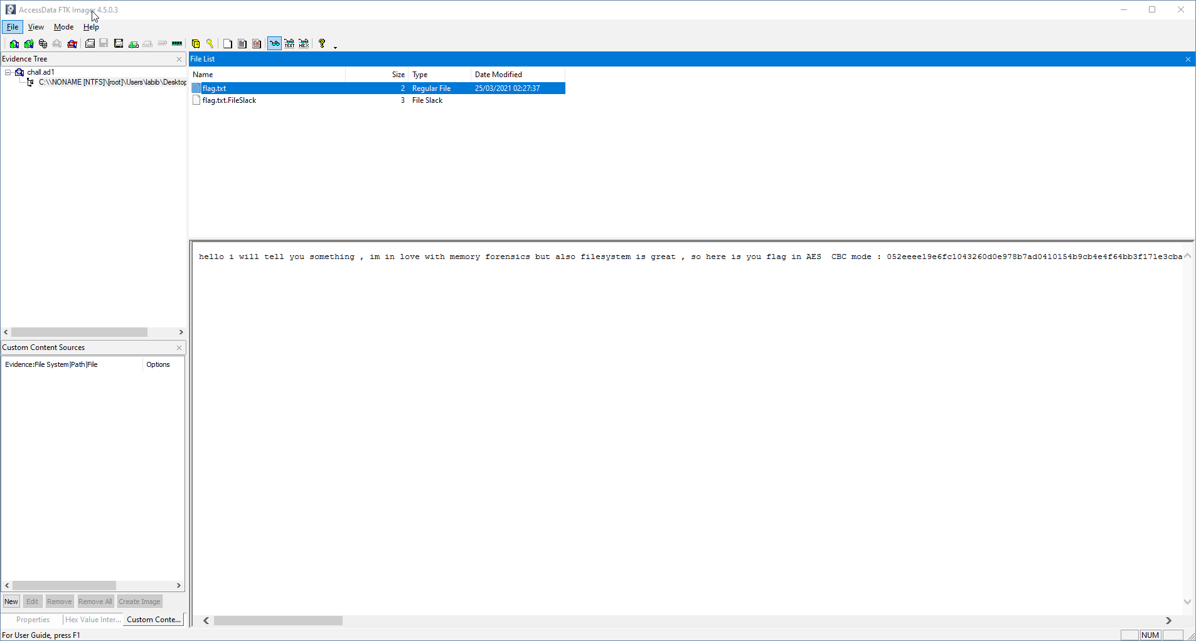
Task: Click the NUM indicator in the status bar
Action: coord(1151,635)
